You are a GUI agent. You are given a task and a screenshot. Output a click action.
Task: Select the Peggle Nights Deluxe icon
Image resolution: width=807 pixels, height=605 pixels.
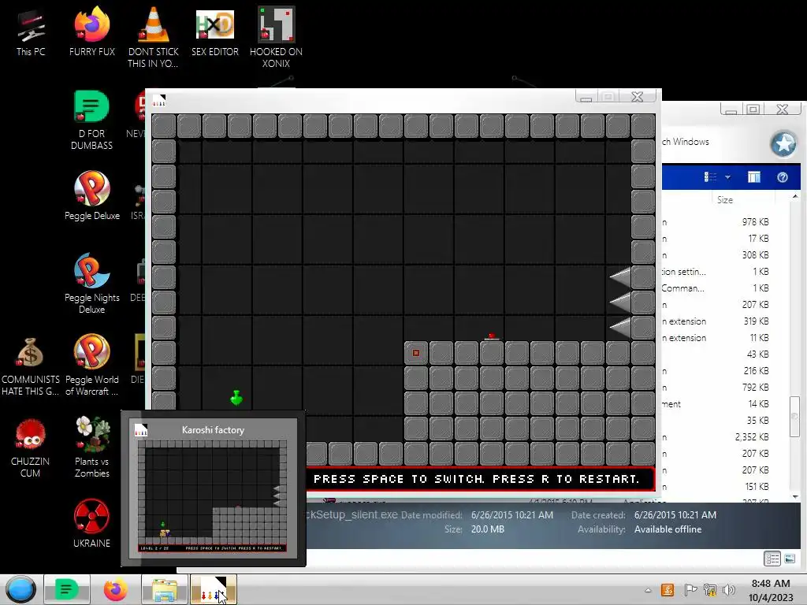[x=92, y=284]
